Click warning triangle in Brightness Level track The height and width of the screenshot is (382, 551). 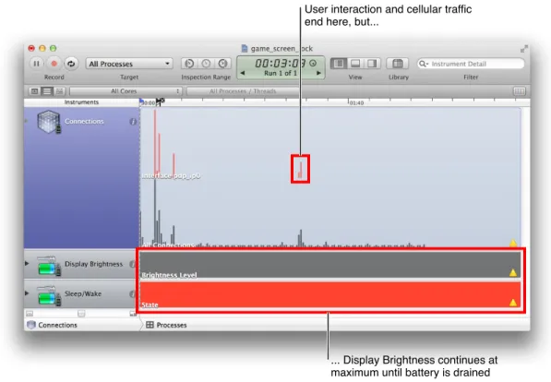tap(513, 272)
